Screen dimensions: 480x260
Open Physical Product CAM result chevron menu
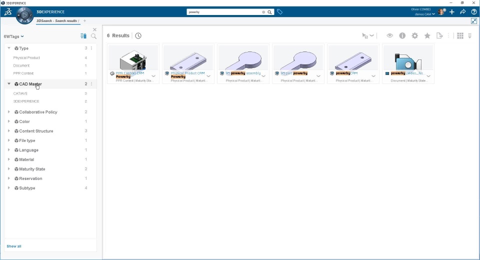click(x=208, y=76)
